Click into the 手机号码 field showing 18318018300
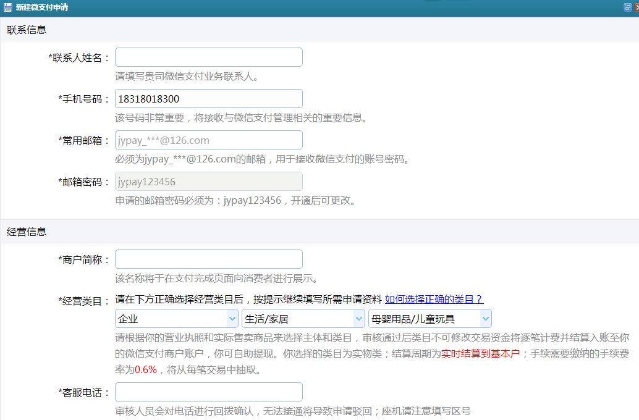 coord(209,99)
